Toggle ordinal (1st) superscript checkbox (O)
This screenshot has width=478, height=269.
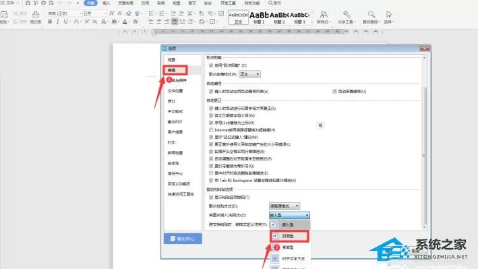click(x=211, y=123)
